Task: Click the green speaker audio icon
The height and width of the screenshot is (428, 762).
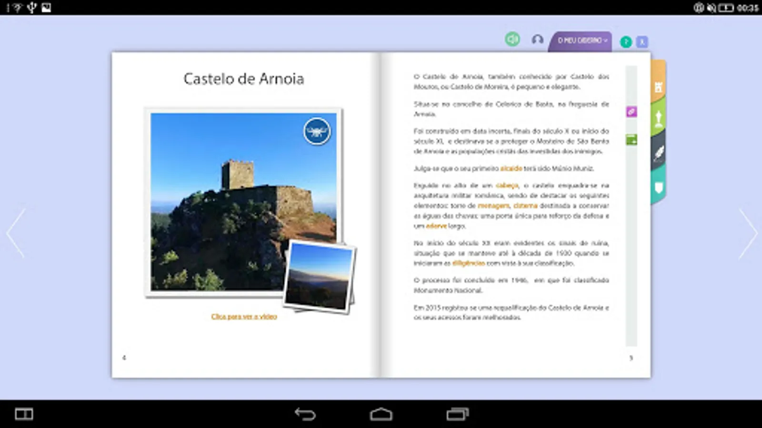Action: [512, 39]
